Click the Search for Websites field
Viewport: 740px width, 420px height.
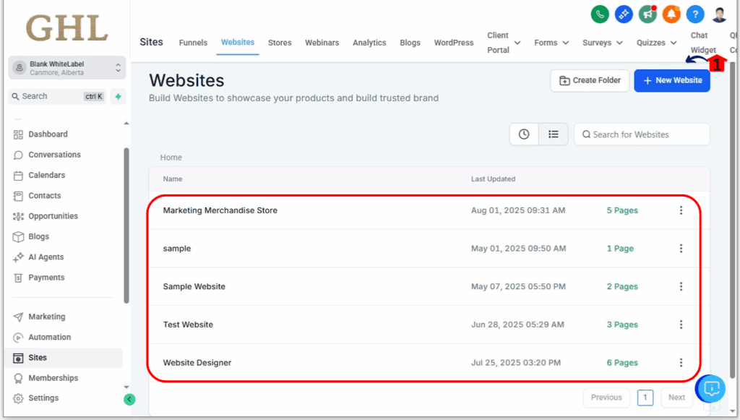click(642, 134)
